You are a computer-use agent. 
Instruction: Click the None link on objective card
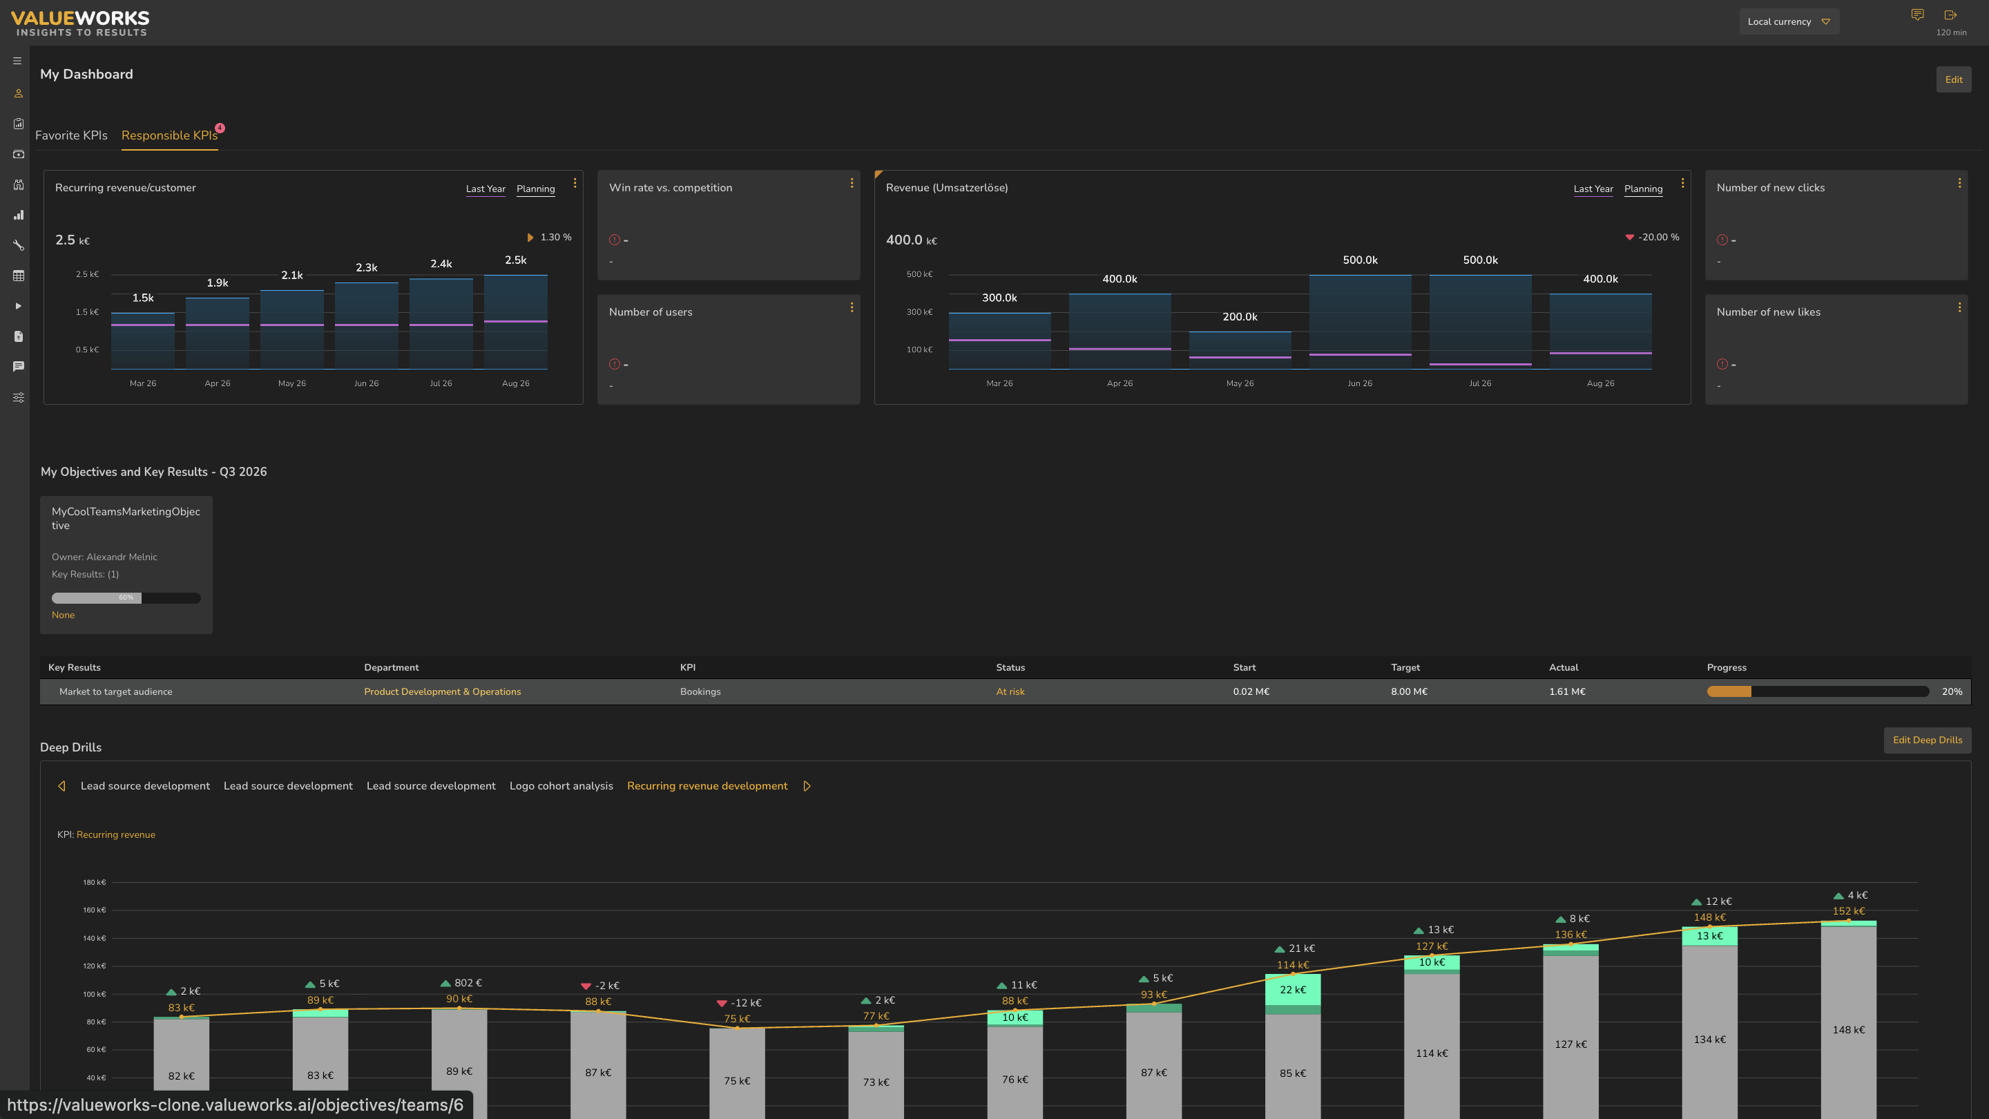pos(64,615)
